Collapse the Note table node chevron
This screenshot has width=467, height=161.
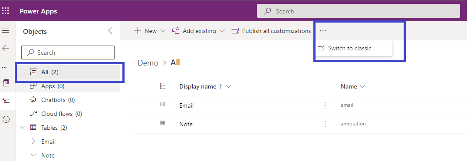pos(34,155)
